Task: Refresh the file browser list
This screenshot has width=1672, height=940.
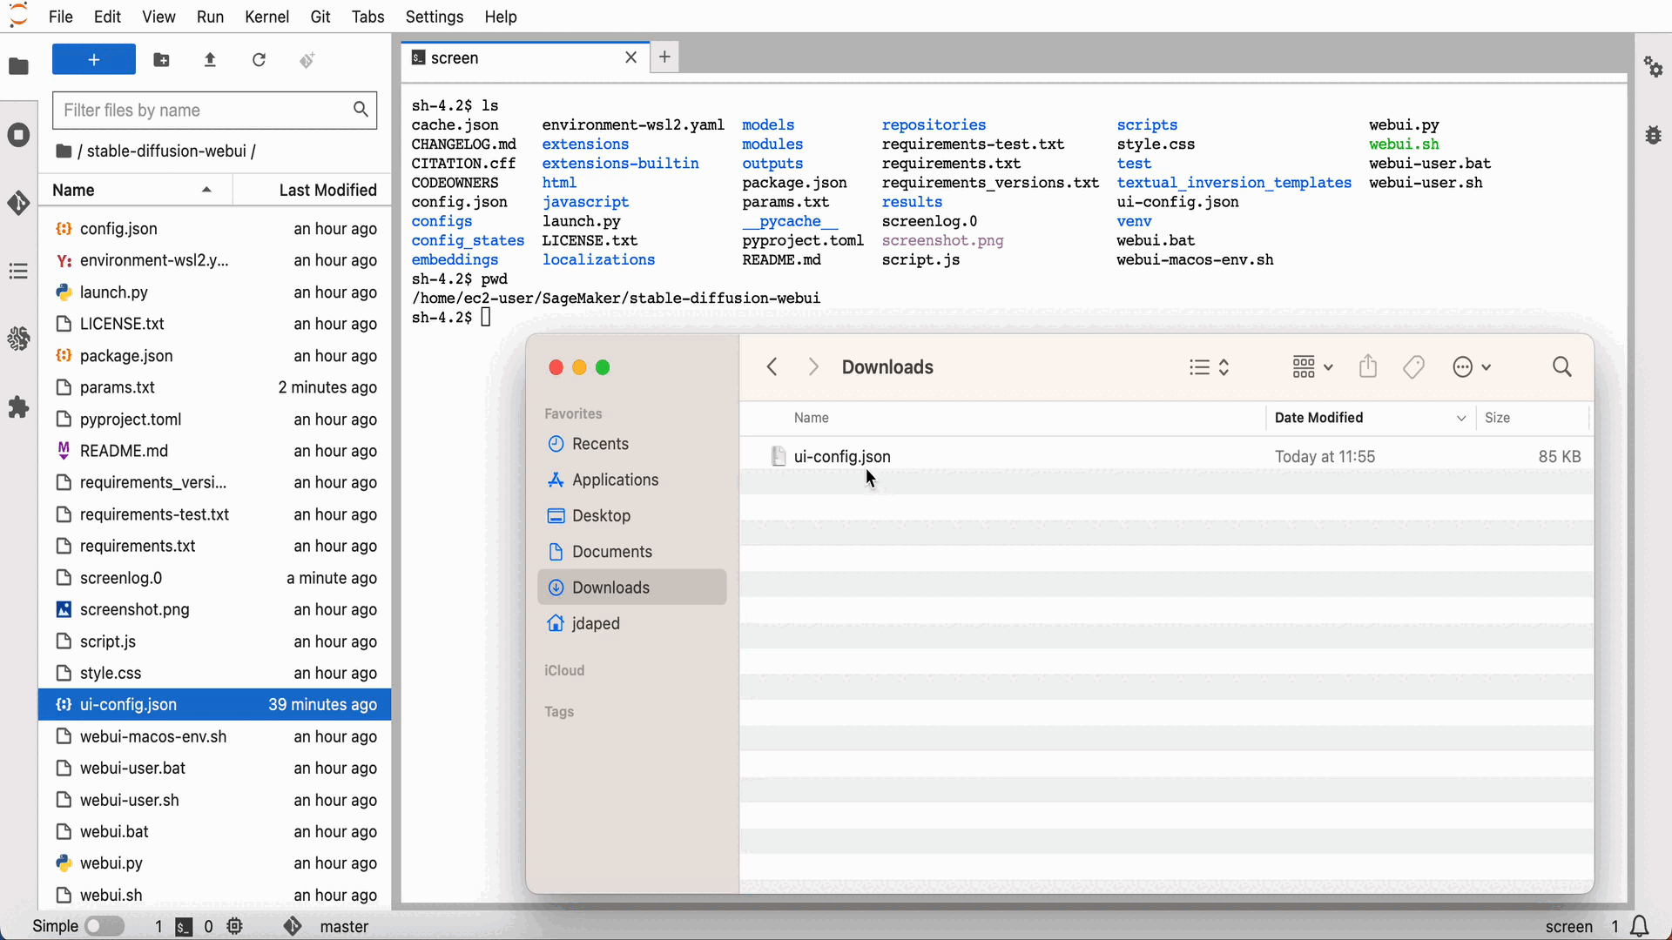Action: tap(259, 59)
